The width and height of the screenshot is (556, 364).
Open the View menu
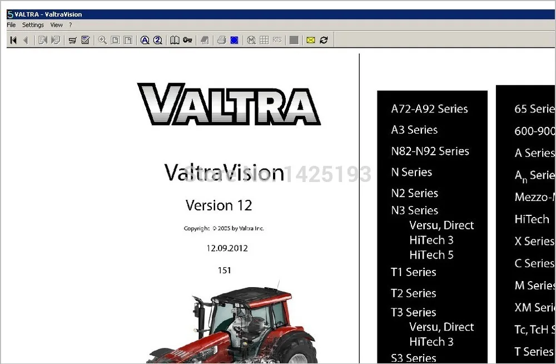point(56,24)
